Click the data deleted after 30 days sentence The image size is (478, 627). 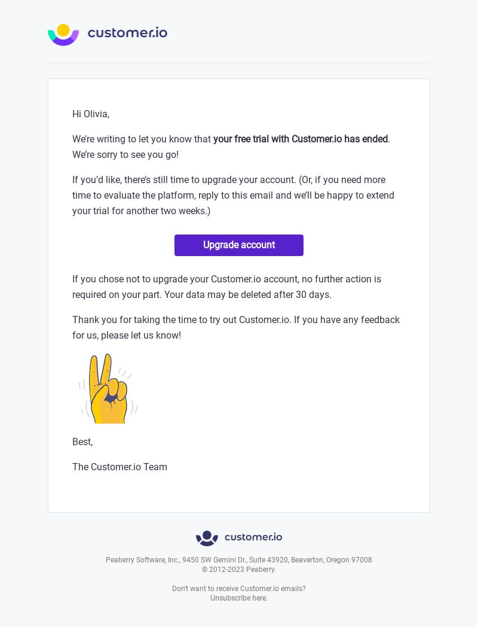point(248,295)
